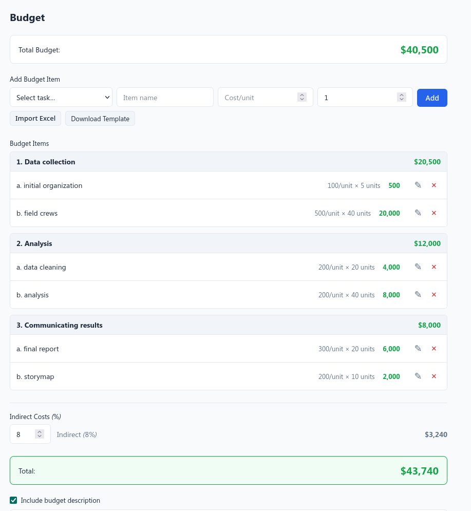Edit the field crews budget item
This screenshot has width=471, height=511.
click(418, 213)
